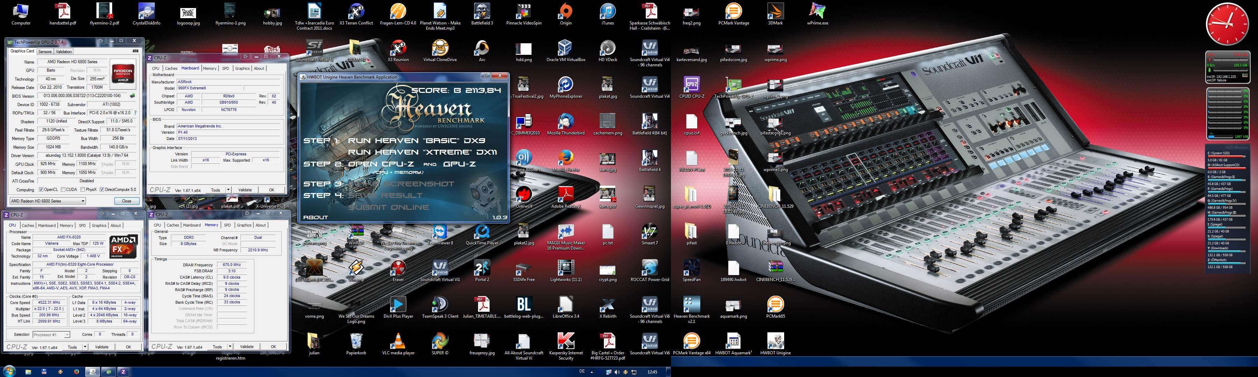Viewport: 1258px width, 377px height.
Task: Open Tools dropdown arrow in CPU-Z Mainboard window
Action: coord(229,190)
